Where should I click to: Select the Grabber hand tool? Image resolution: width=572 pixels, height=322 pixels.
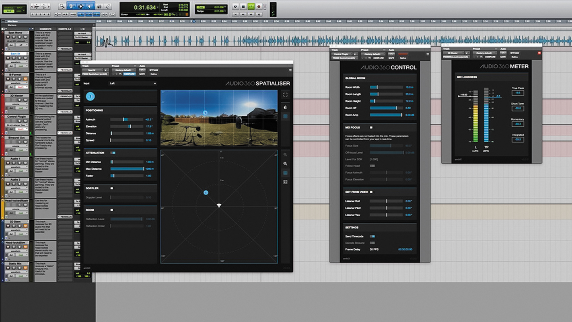click(x=90, y=6)
